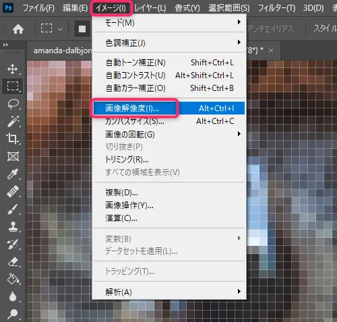Choose 演算(C)... menu entry
337x322 pixels.
169,218
